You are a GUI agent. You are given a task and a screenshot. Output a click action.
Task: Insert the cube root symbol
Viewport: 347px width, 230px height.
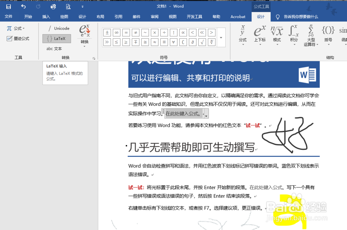[x=212, y=42]
